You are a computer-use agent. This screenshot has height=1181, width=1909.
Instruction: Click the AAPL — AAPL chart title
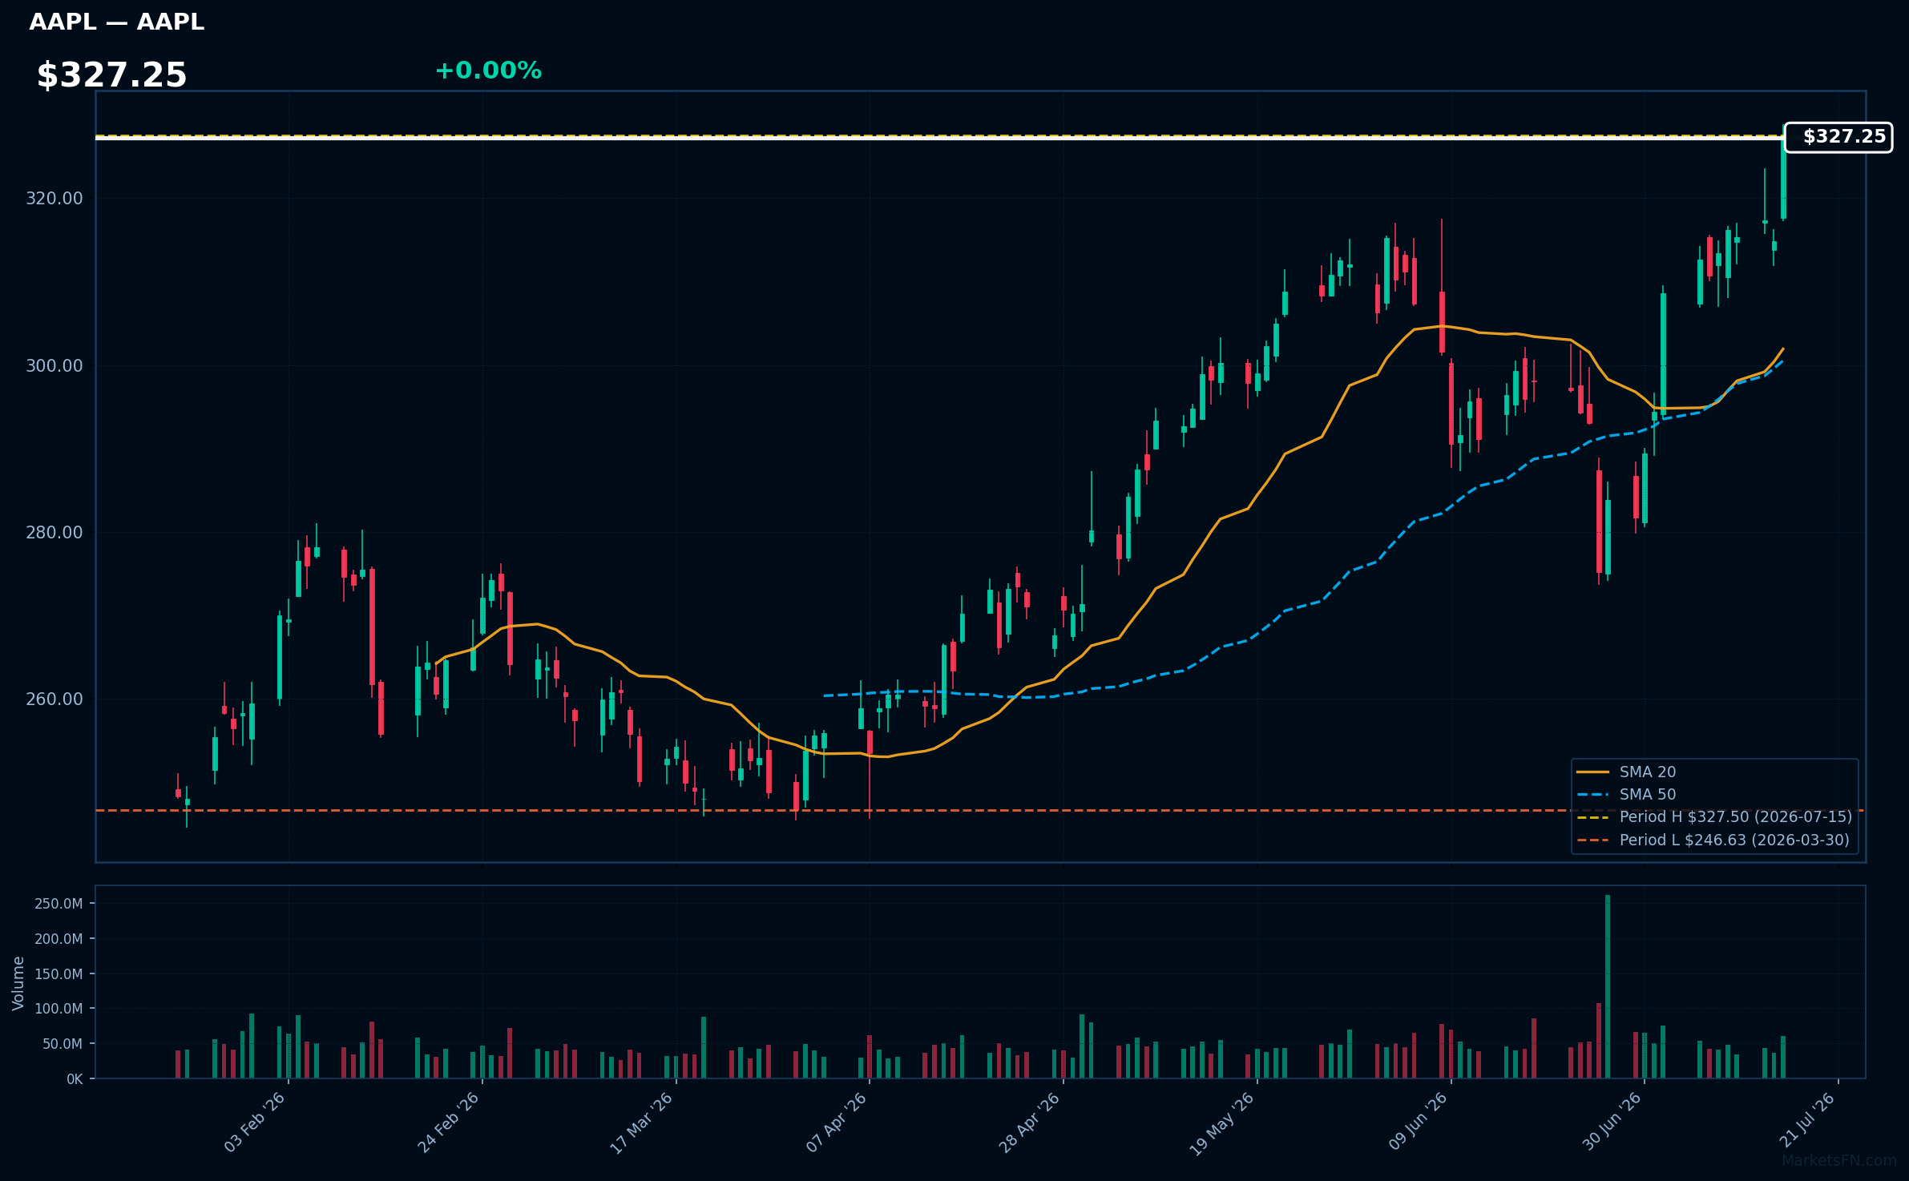(x=117, y=22)
